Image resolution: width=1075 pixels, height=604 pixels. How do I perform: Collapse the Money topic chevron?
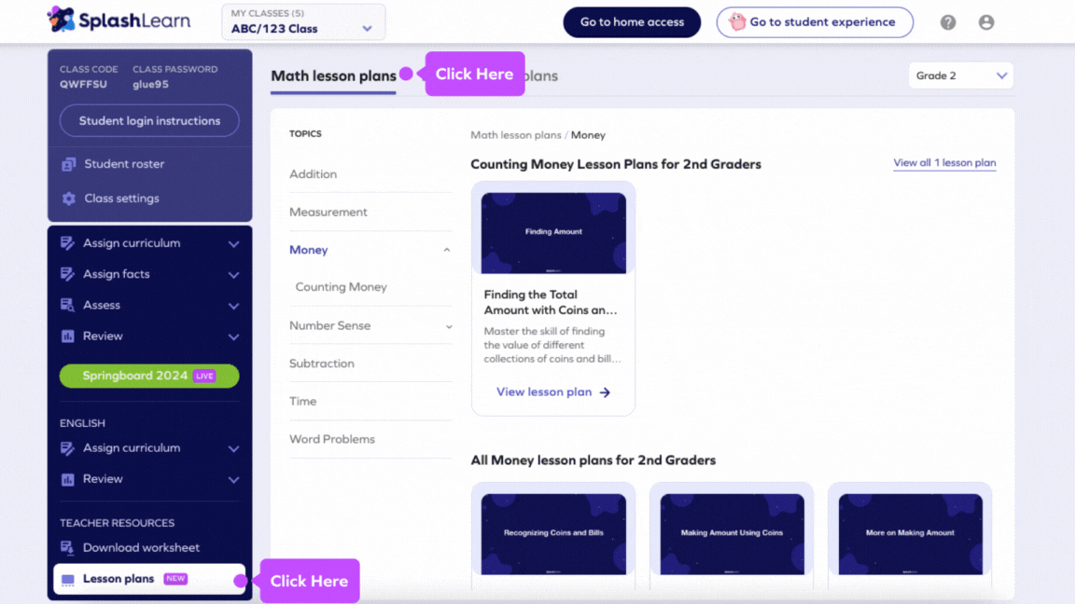click(447, 250)
